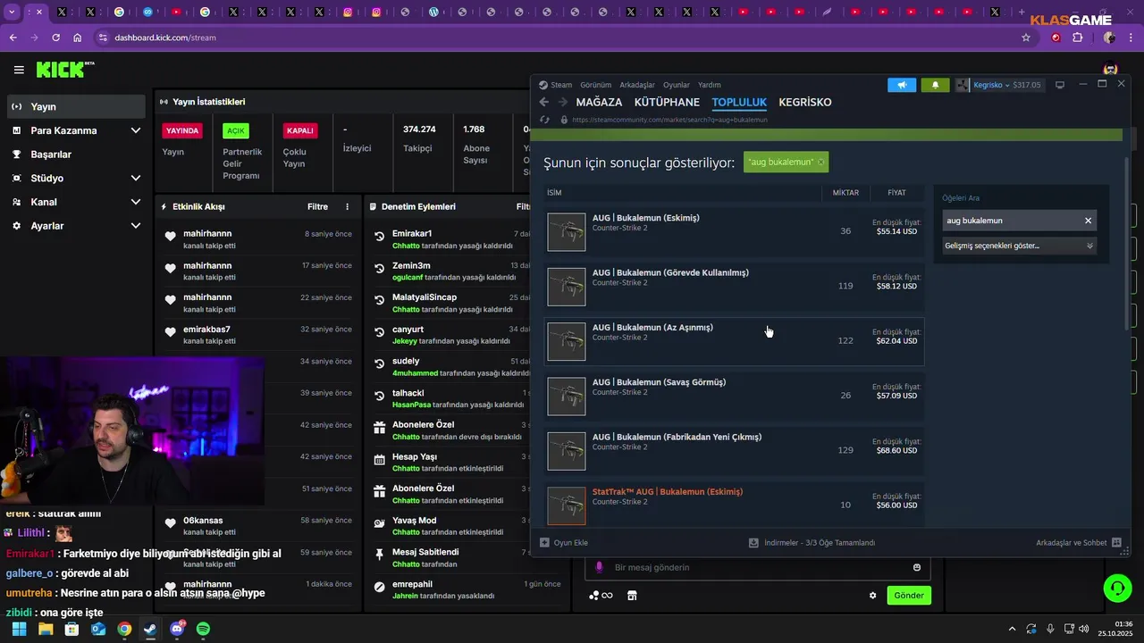
Task: Click Chrome home button
Action: (x=78, y=38)
